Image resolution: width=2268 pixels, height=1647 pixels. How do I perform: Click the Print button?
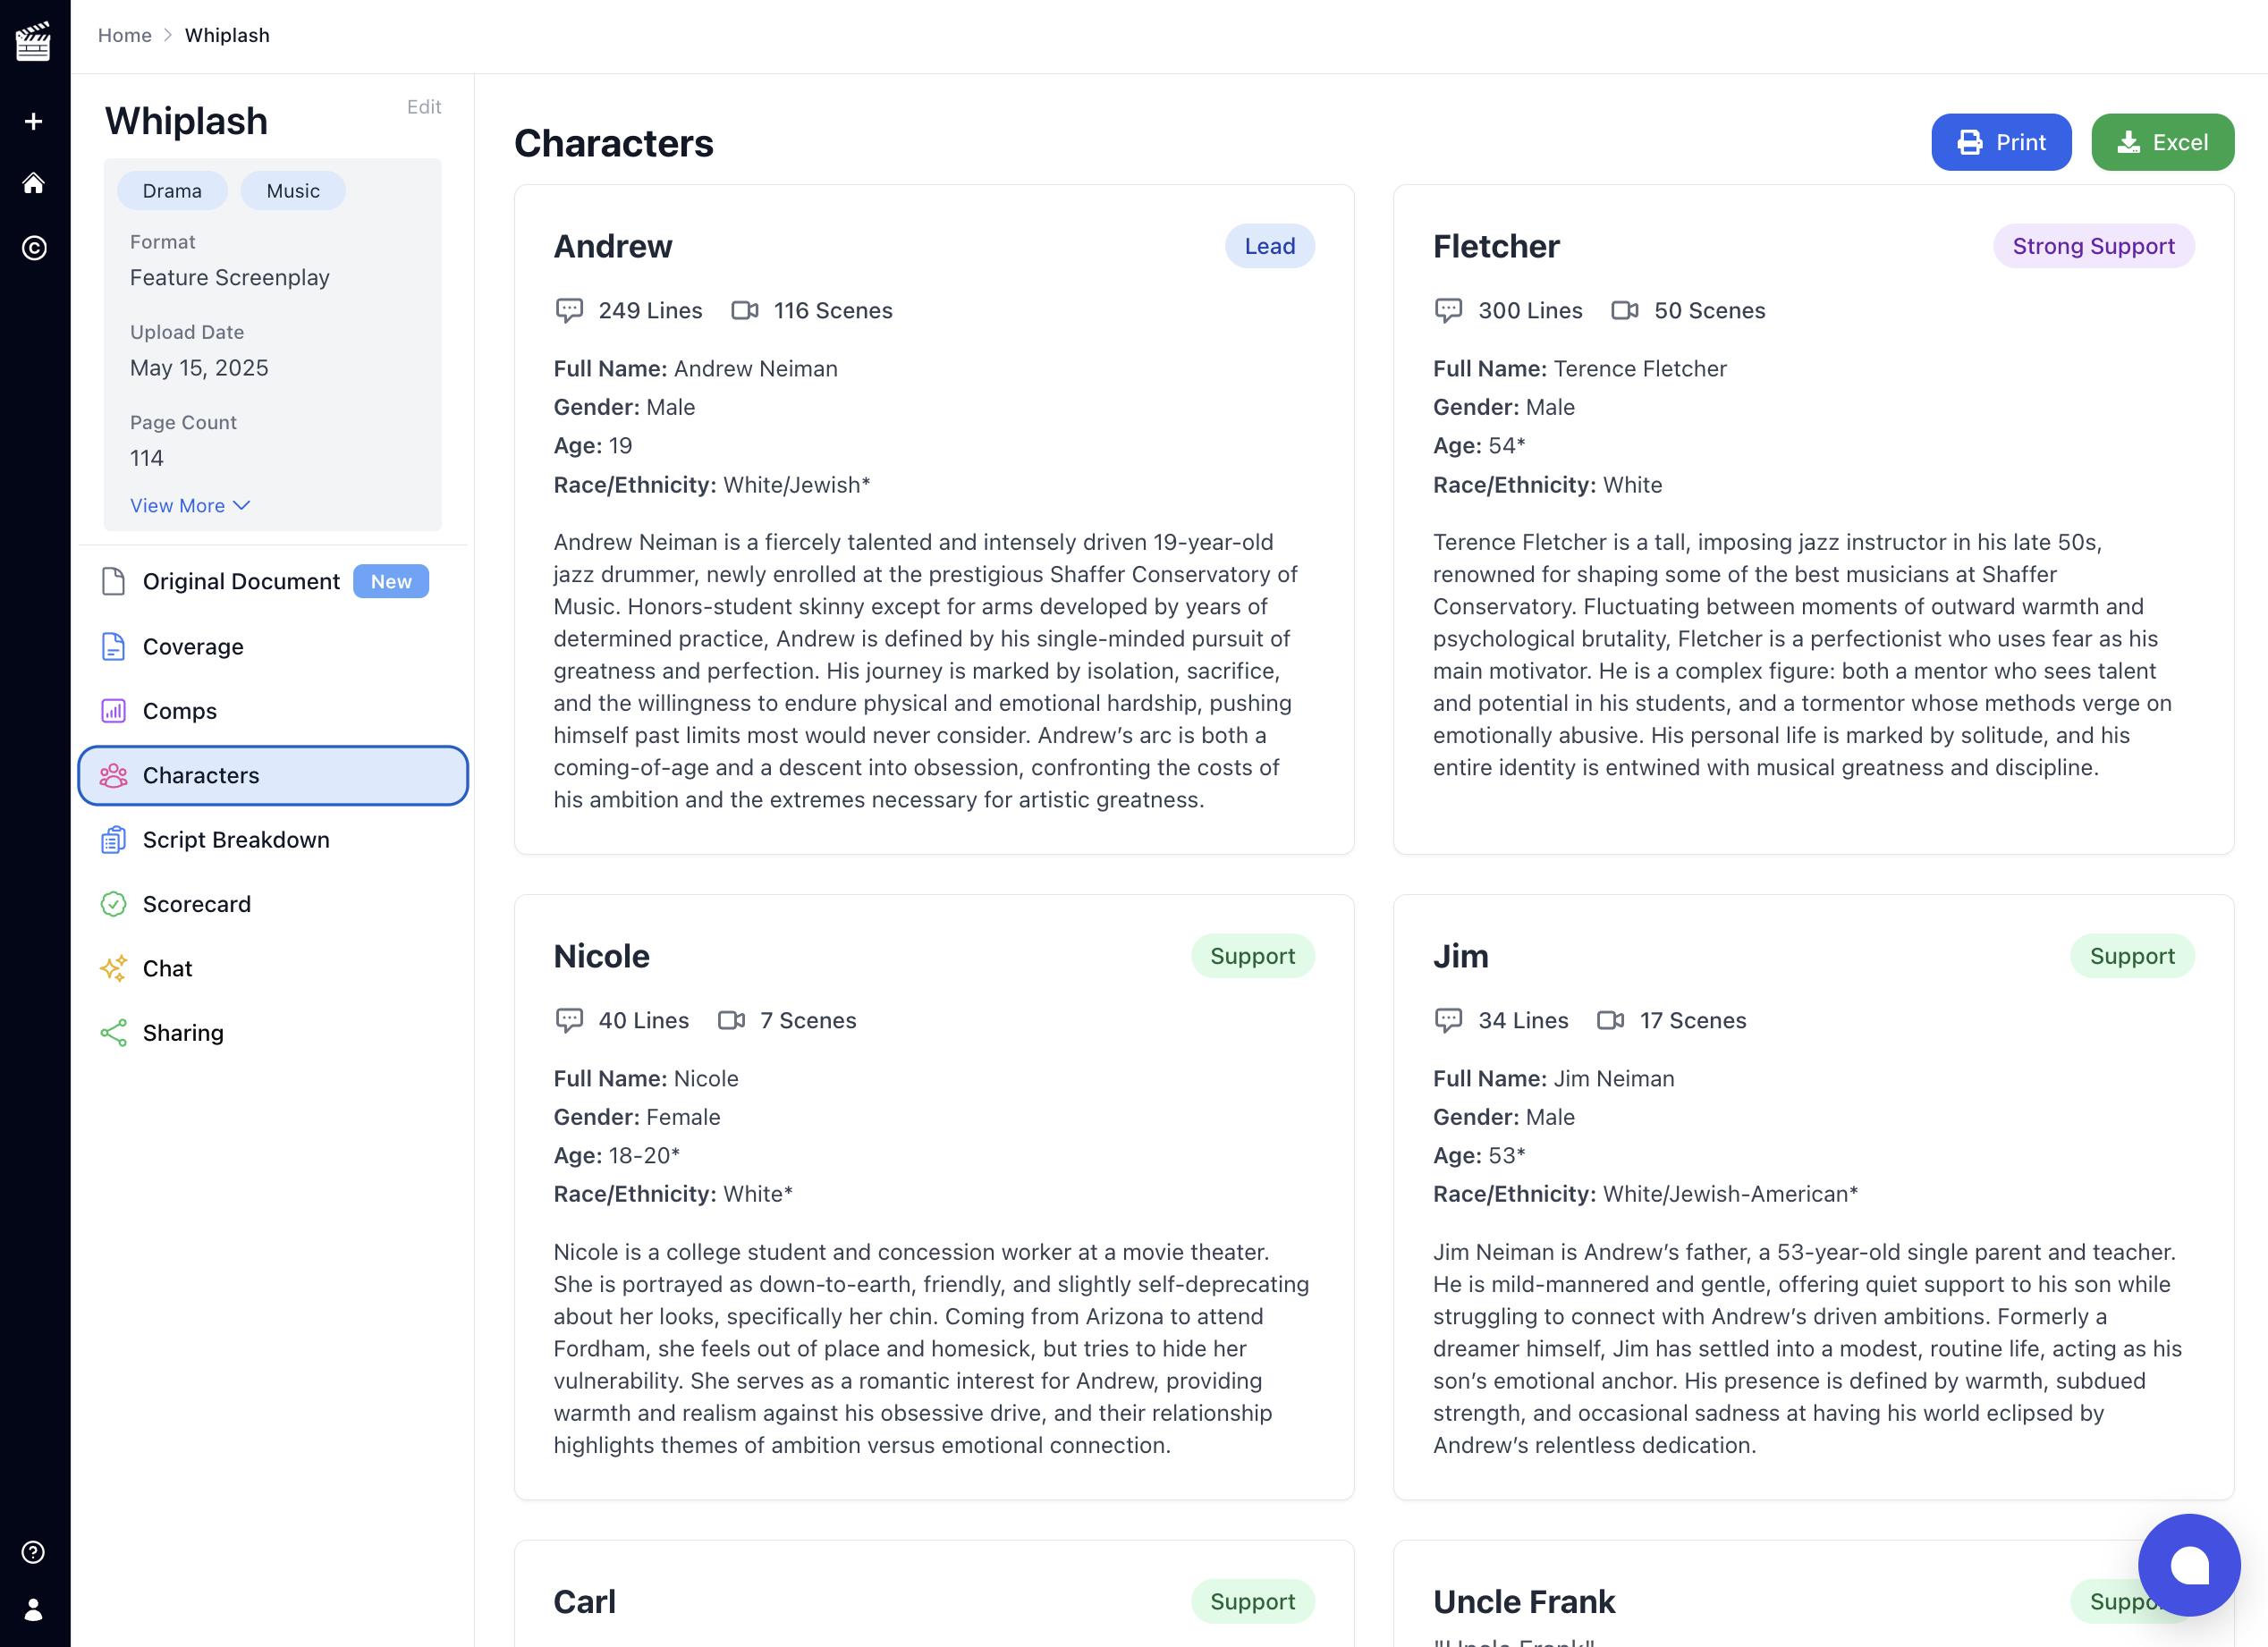tap(2000, 142)
